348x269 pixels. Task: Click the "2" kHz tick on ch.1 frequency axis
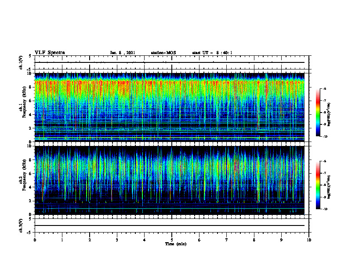31,128
